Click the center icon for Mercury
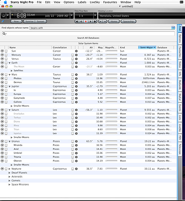Screen dimensions: 185x201 (2, 55)
